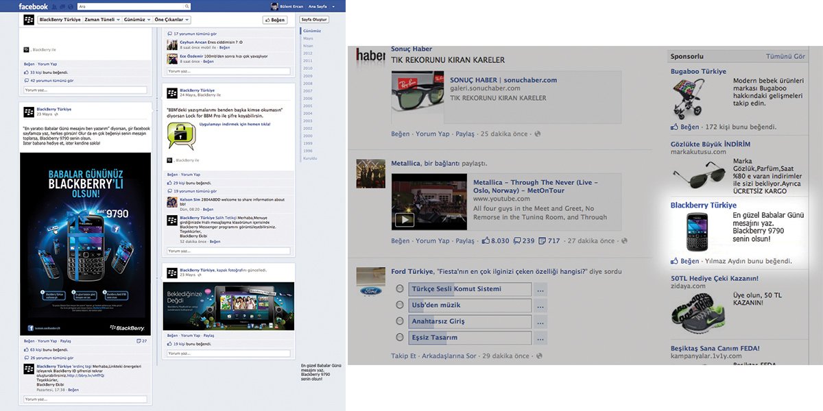Image resolution: width=823 pixels, height=411 pixels.
Task: Click Ford Türkiye logo avatar
Action: (370, 282)
